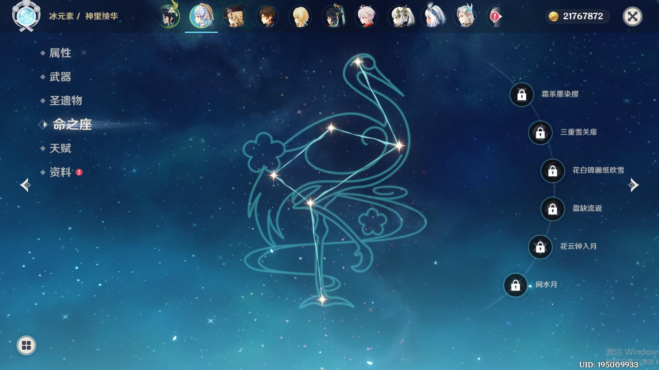Choose the blonde Traveler avatar

coord(300,16)
